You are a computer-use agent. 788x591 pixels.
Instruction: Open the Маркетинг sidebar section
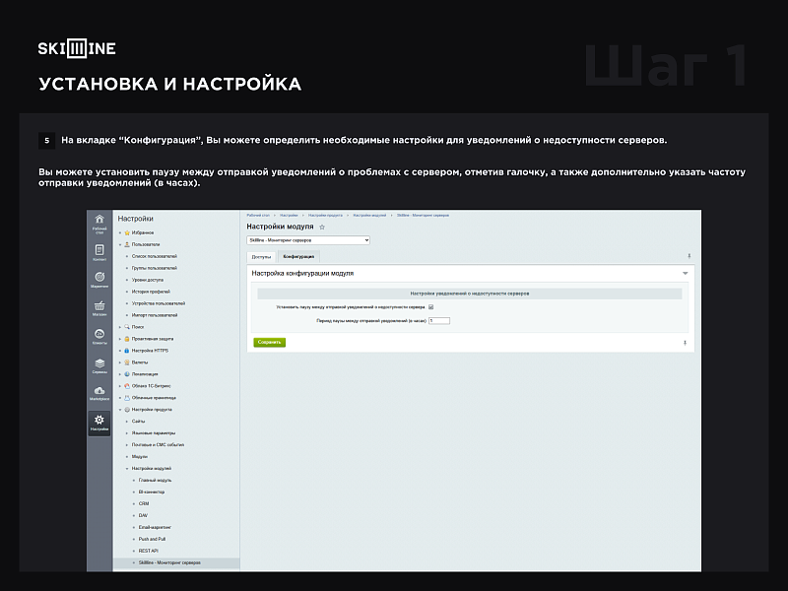tap(99, 280)
